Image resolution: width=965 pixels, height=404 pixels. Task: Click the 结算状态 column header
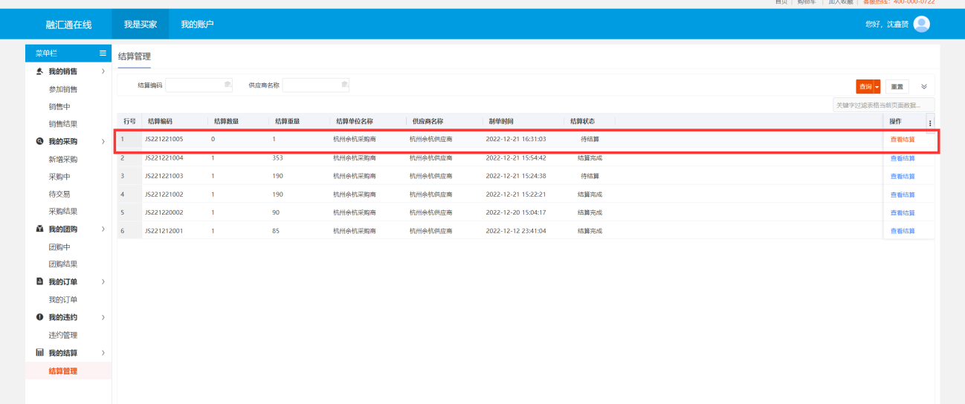click(x=582, y=121)
